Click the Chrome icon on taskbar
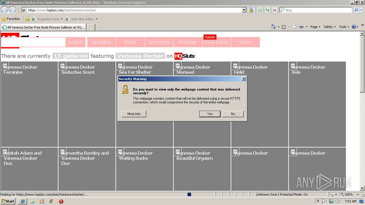This screenshot has height=205, width=365. point(52,201)
